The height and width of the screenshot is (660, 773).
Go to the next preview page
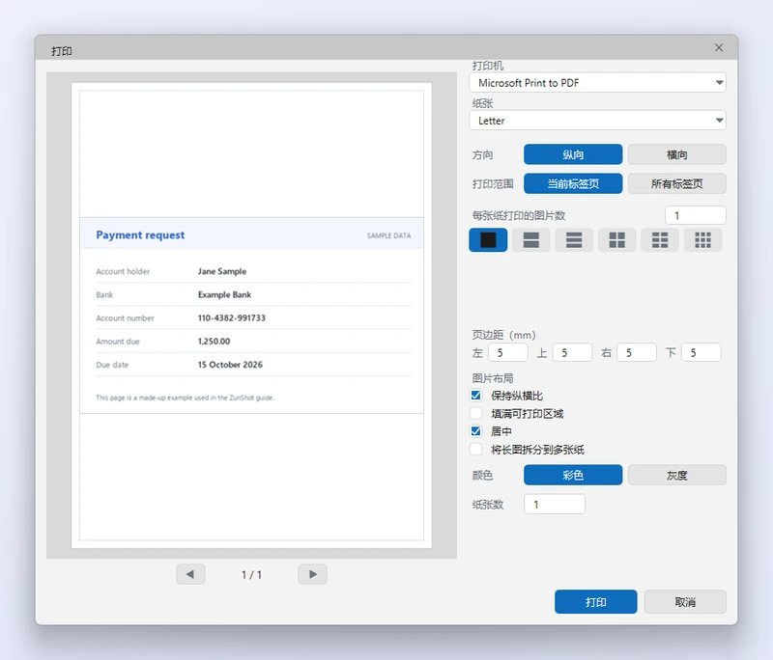tap(312, 574)
